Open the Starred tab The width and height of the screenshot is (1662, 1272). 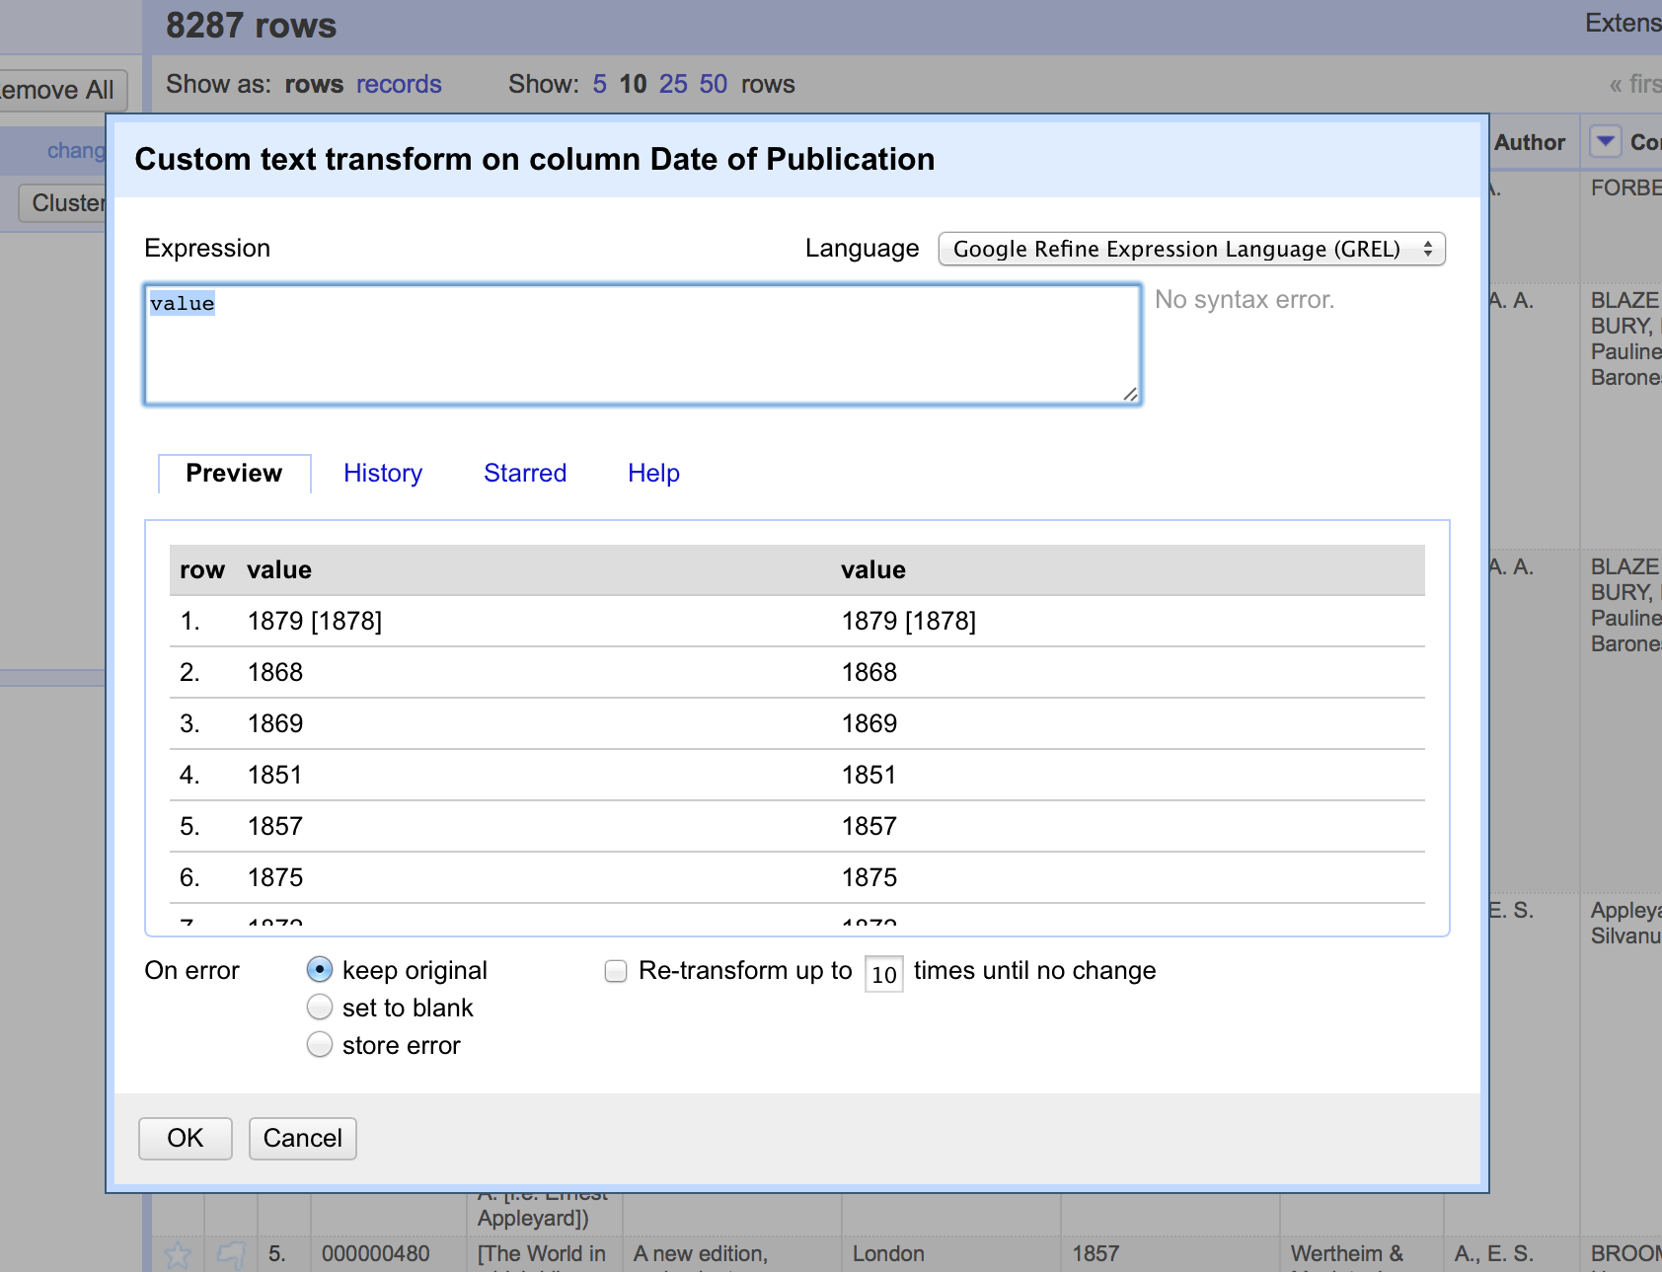coord(525,474)
